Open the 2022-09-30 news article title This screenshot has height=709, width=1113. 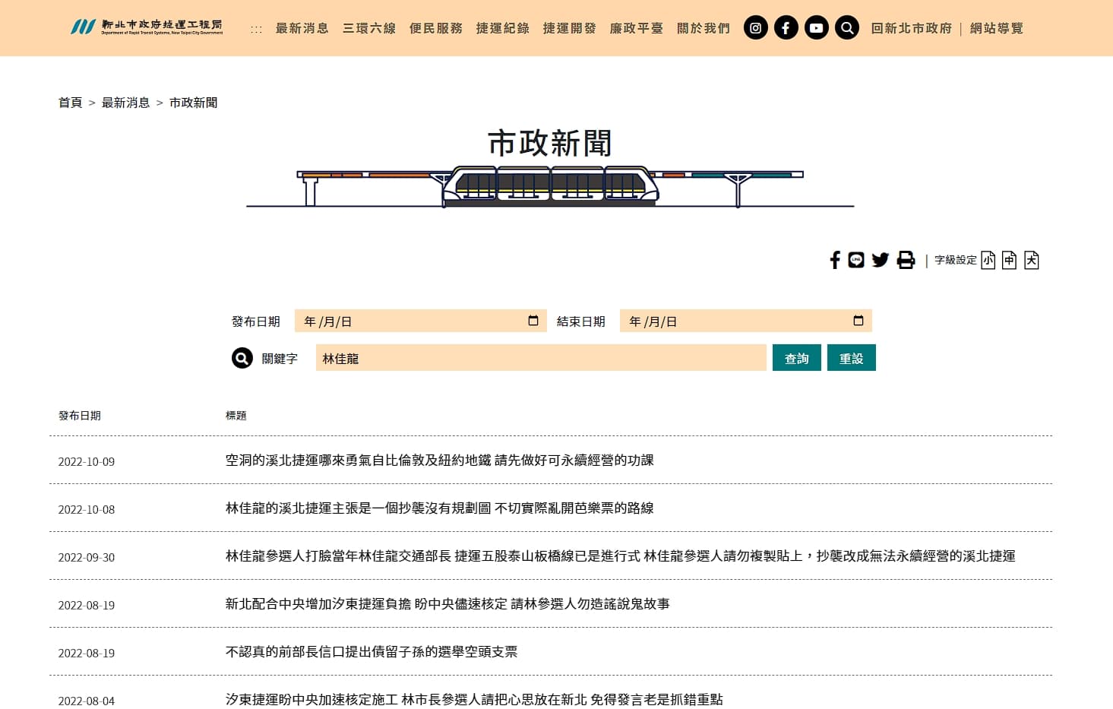(621, 556)
